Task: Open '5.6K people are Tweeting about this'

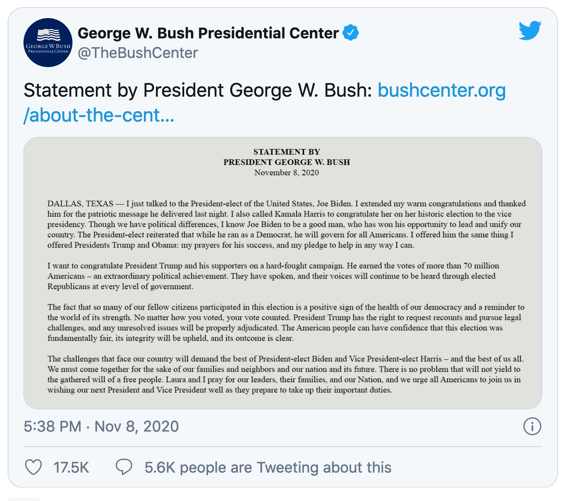Action: pyautogui.click(x=268, y=468)
